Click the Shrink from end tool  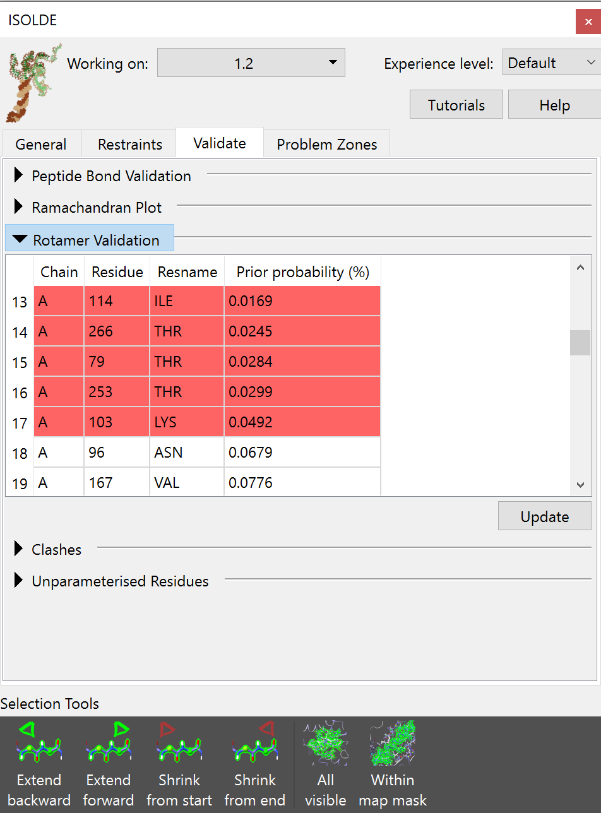255,764
